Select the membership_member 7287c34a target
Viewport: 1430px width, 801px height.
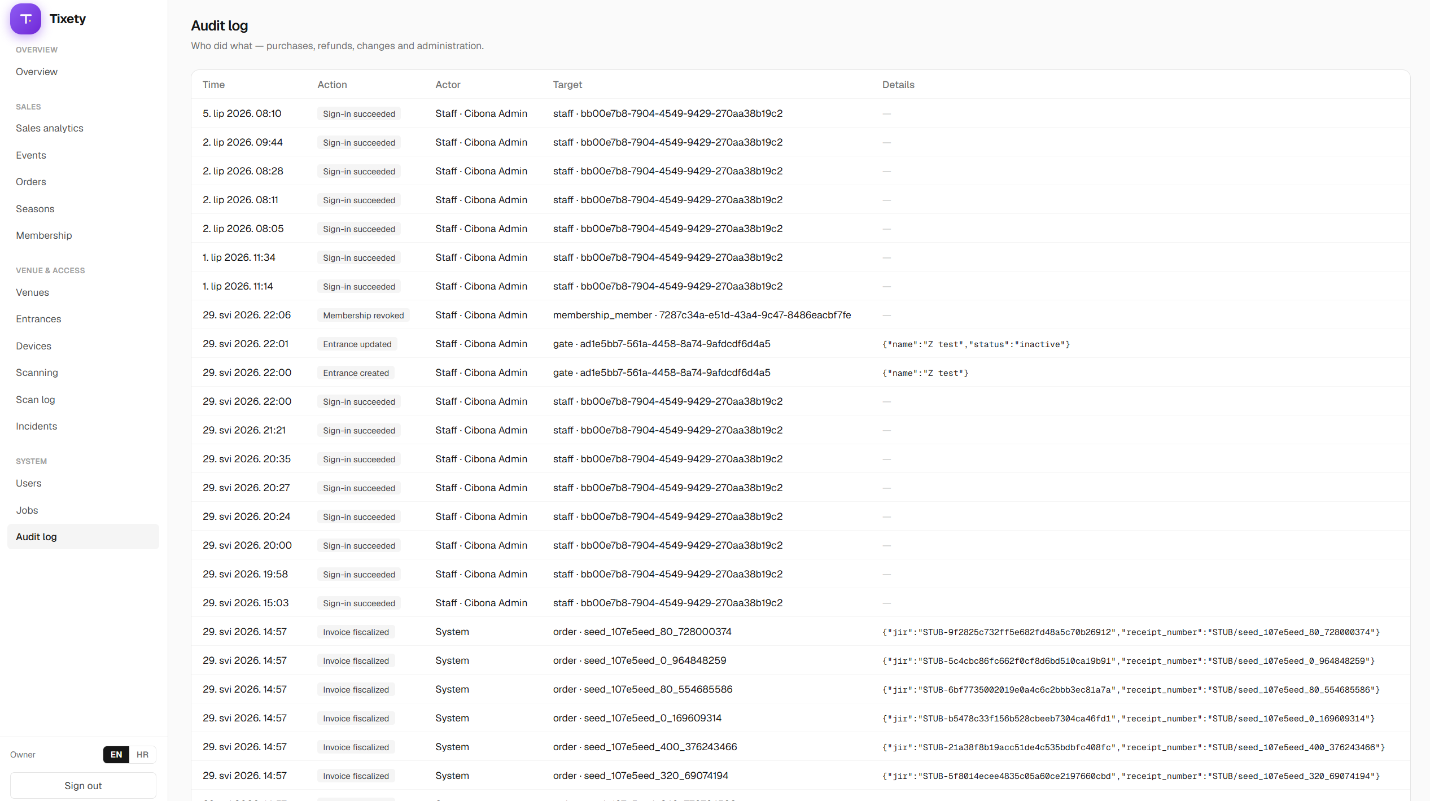click(x=702, y=315)
